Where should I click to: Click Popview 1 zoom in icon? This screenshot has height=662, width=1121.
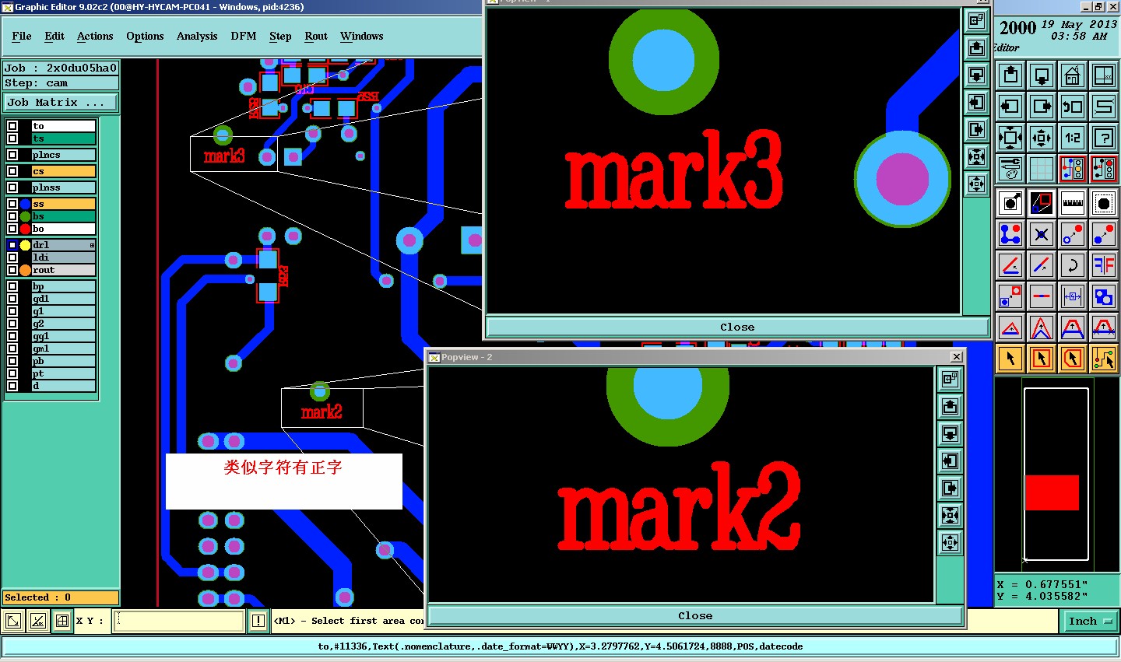pyautogui.click(x=976, y=157)
